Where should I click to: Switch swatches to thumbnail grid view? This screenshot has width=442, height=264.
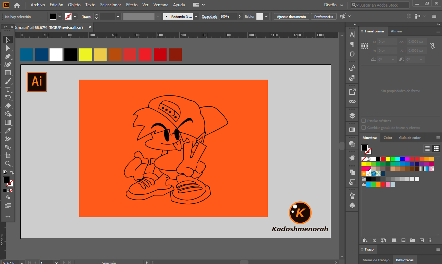coord(436,149)
